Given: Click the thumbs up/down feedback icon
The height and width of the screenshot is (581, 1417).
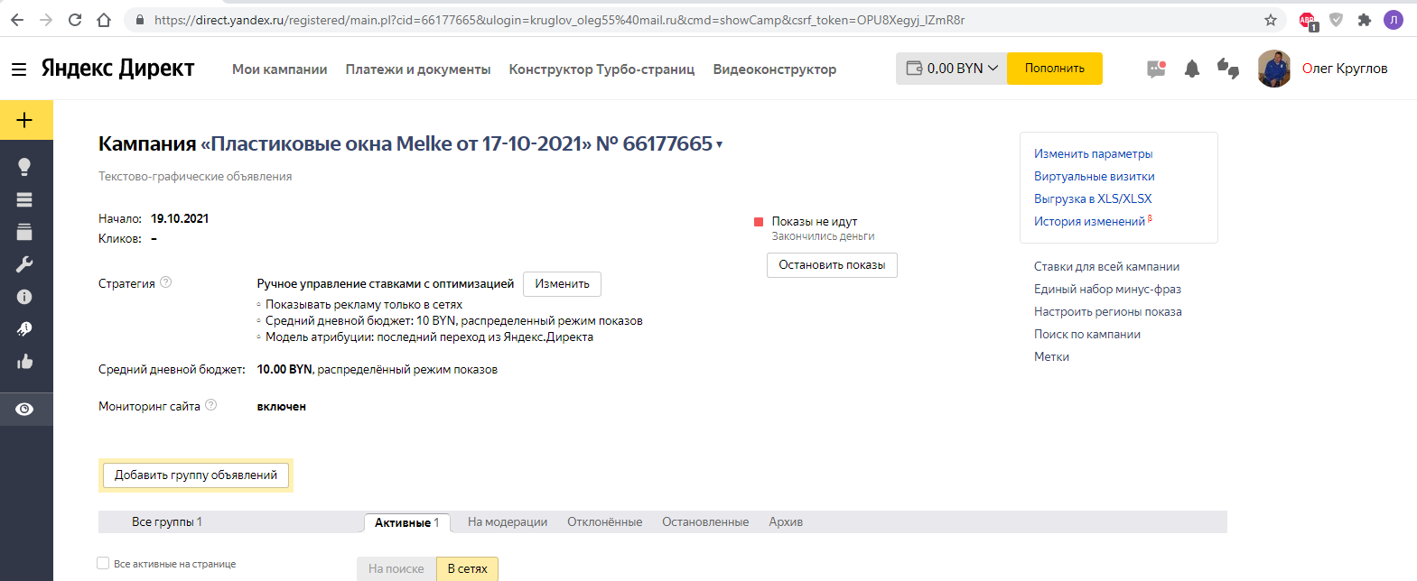Looking at the screenshot, I should tap(1228, 69).
